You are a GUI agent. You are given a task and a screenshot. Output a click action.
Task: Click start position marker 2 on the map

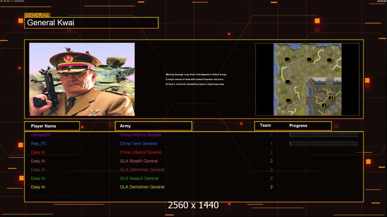(331, 98)
